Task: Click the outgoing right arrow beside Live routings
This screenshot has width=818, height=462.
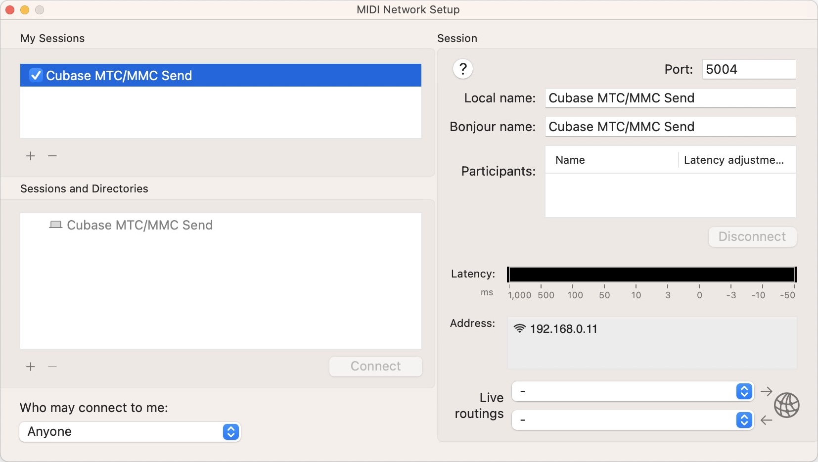Action: pyautogui.click(x=767, y=391)
